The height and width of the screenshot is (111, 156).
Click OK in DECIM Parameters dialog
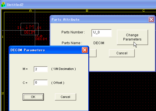[33, 97]
